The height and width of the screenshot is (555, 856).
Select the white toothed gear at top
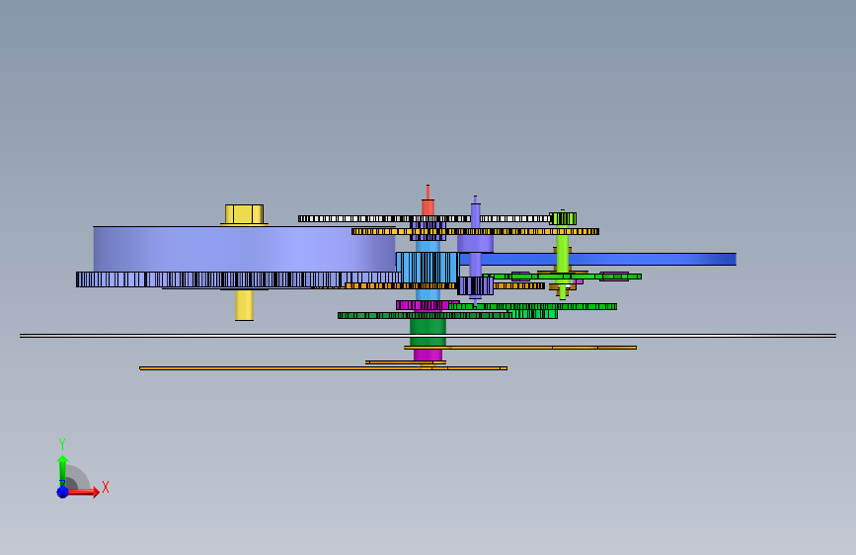tap(425, 218)
